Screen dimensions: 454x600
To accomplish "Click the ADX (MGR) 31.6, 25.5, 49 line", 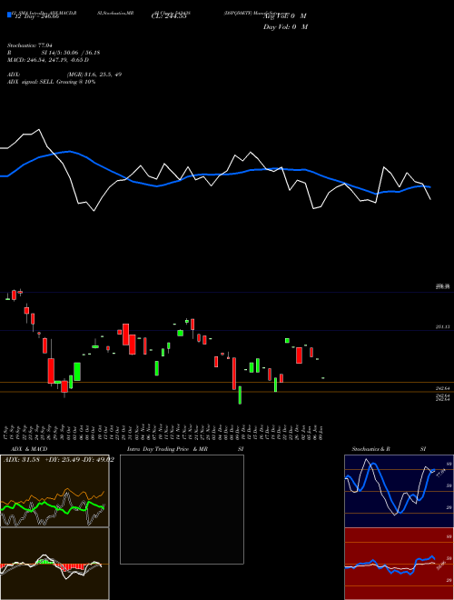I will pyautogui.click(x=64, y=75).
